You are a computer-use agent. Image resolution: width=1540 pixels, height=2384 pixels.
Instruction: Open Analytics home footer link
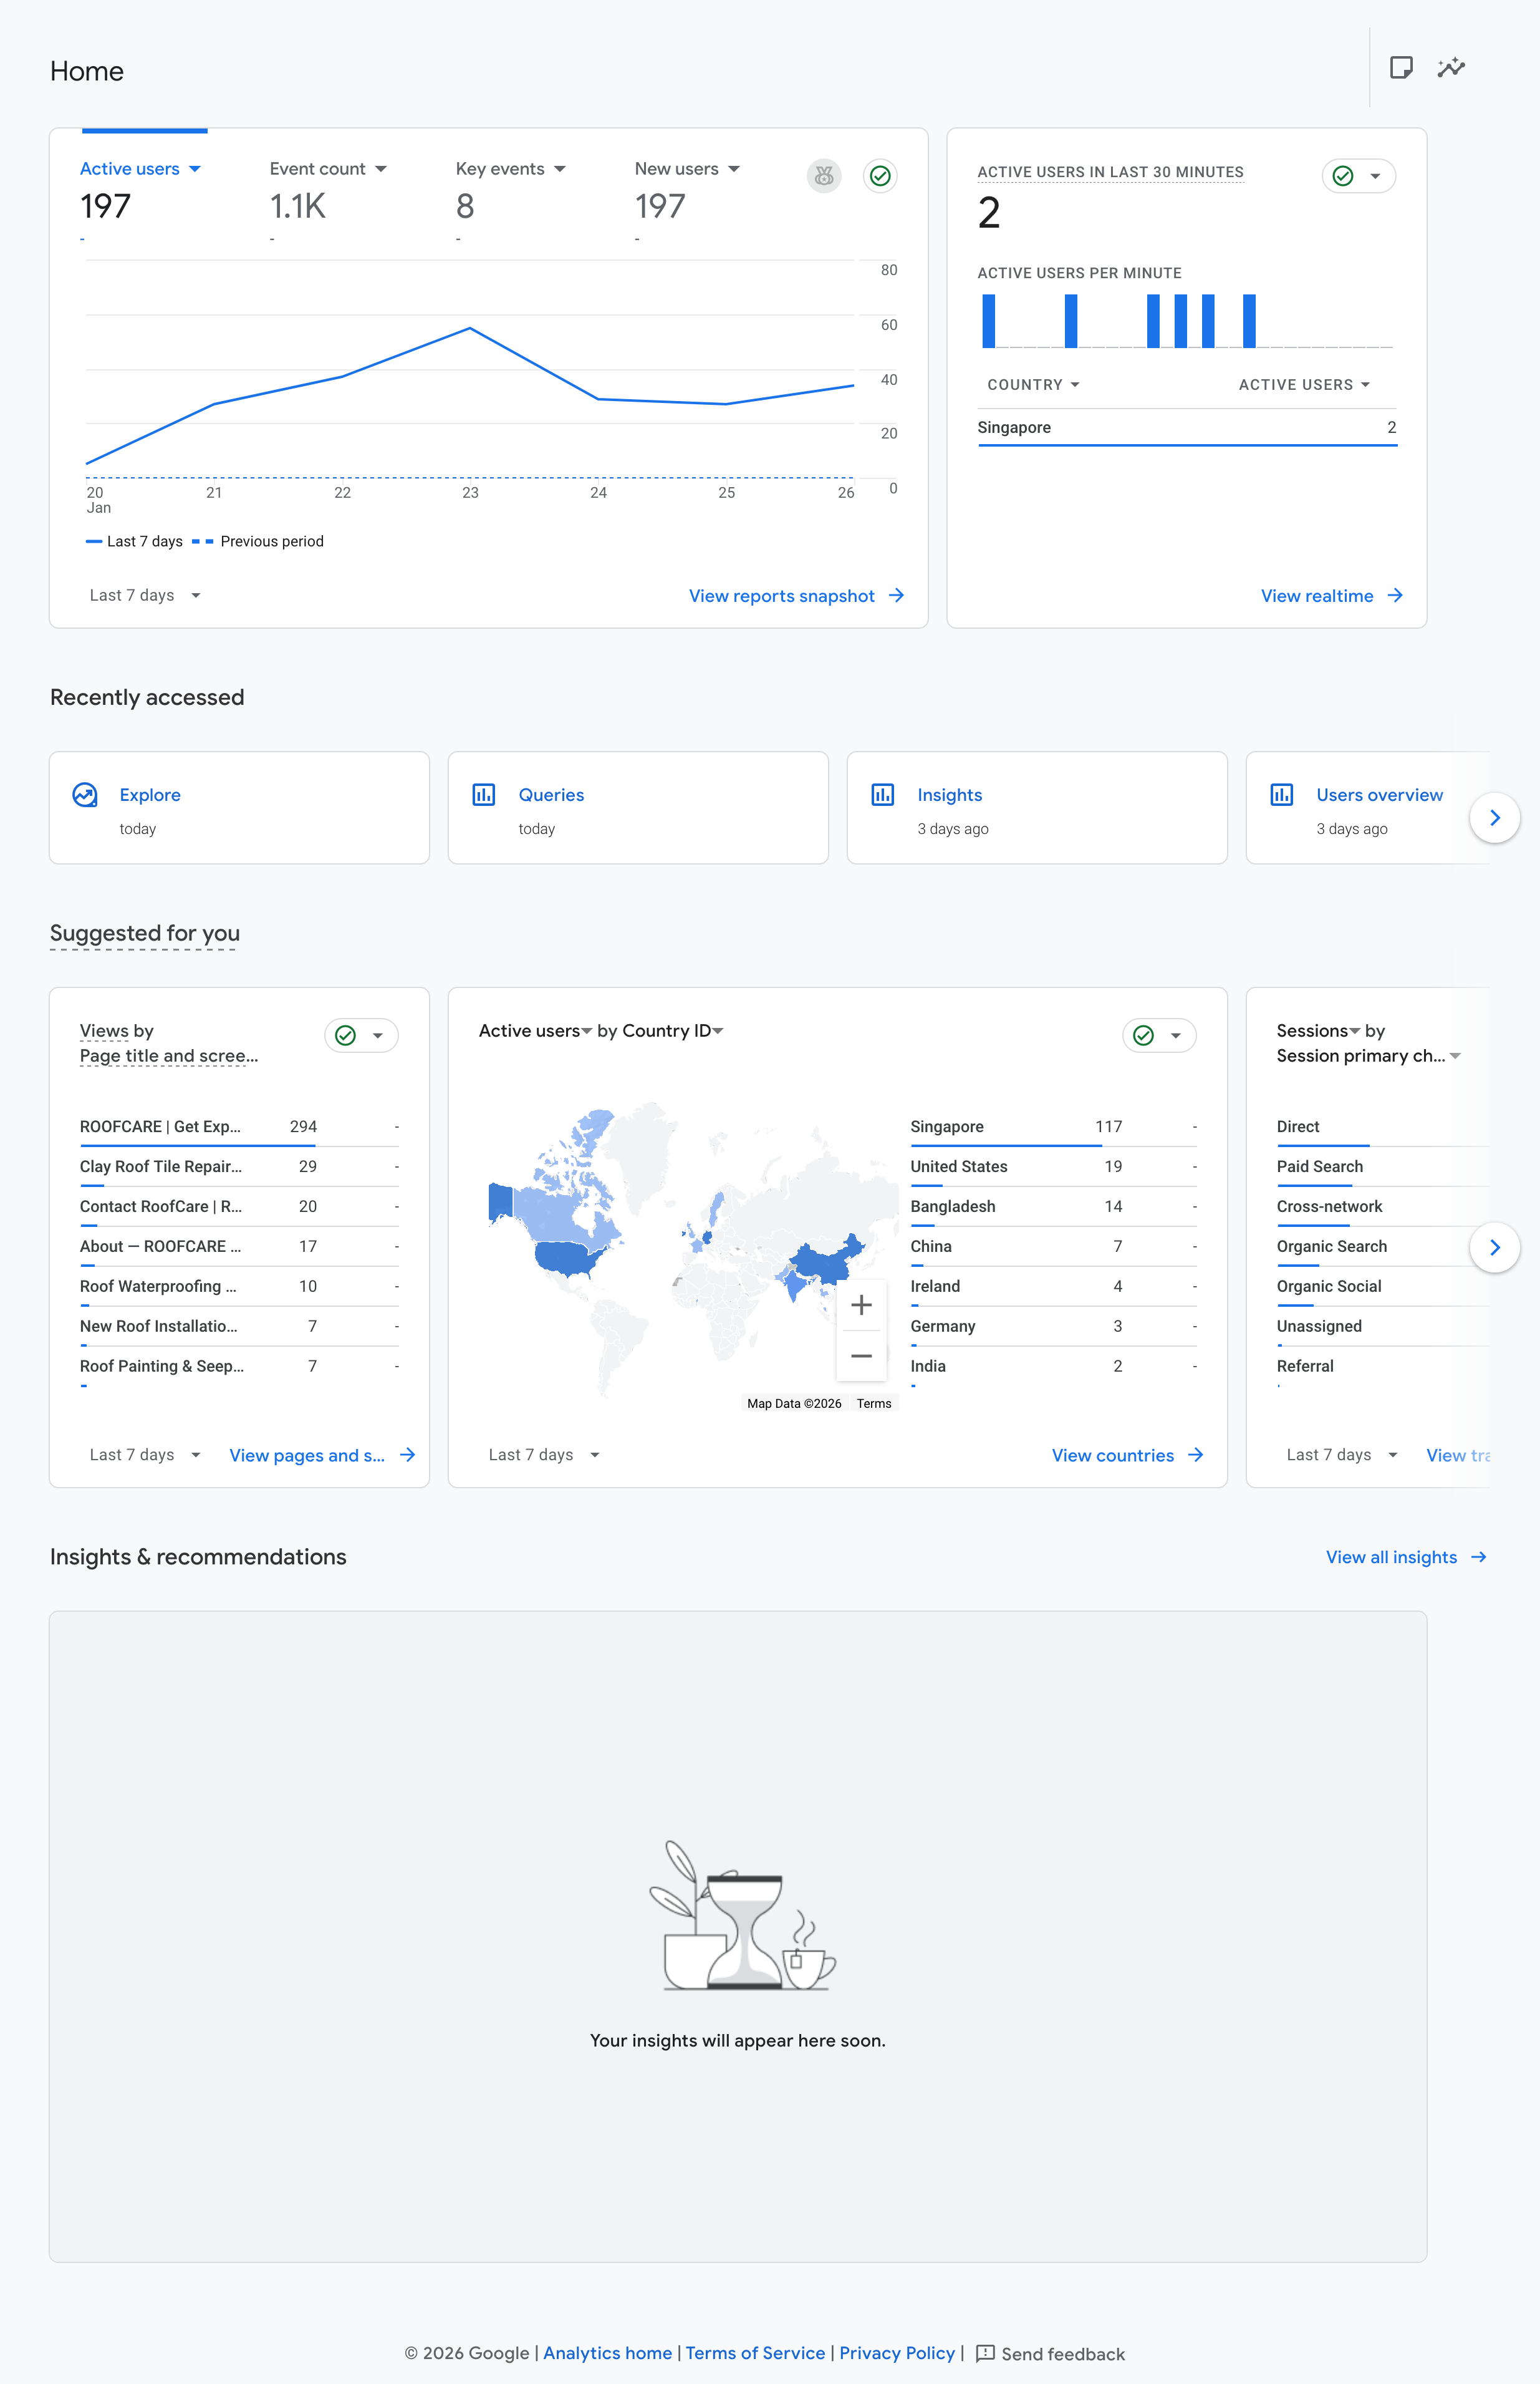click(608, 2353)
